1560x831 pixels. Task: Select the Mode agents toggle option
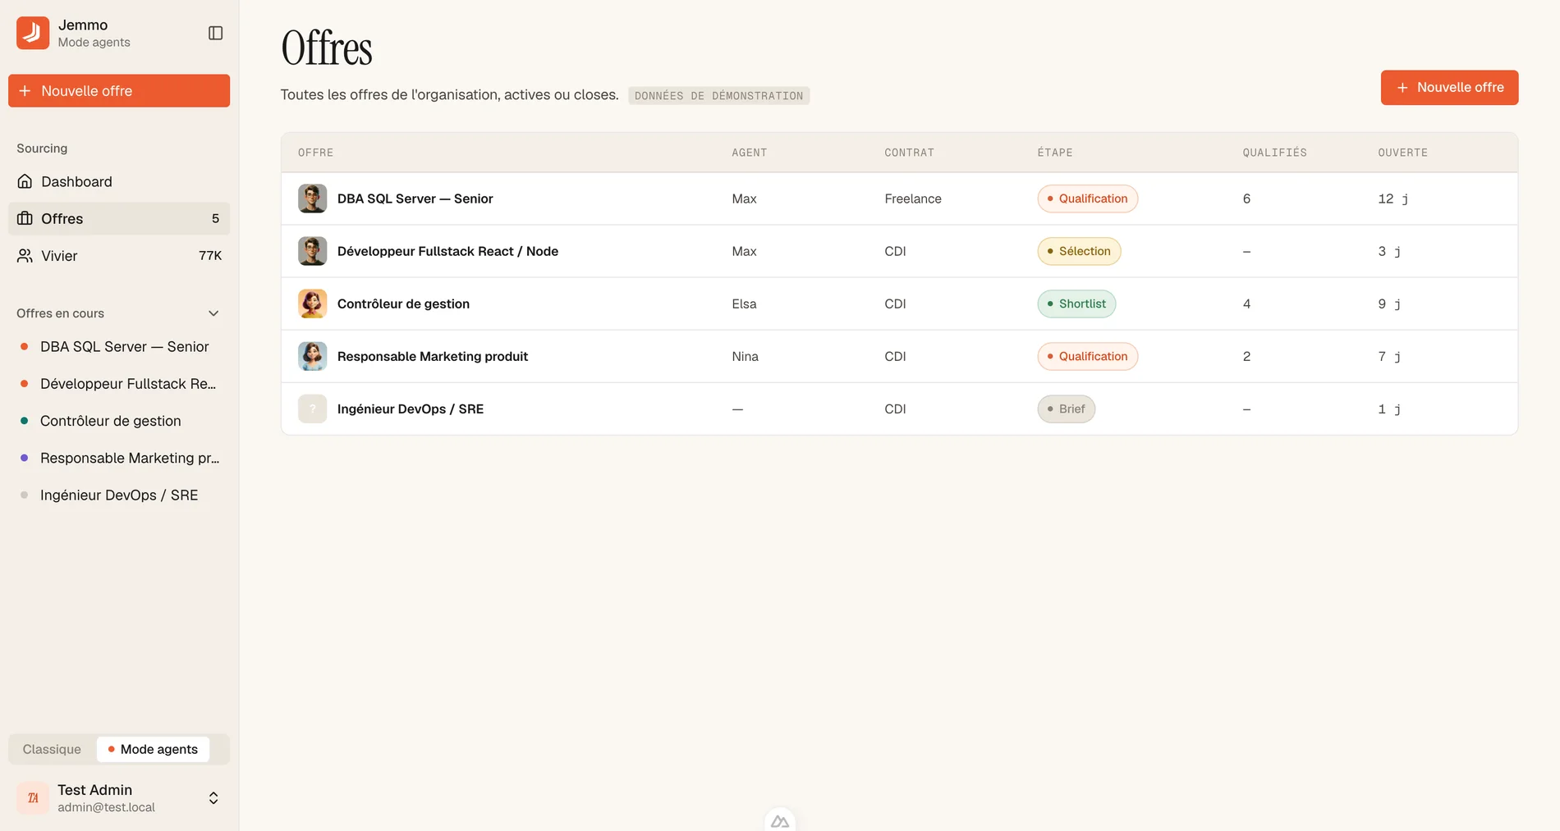[x=153, y=749]
